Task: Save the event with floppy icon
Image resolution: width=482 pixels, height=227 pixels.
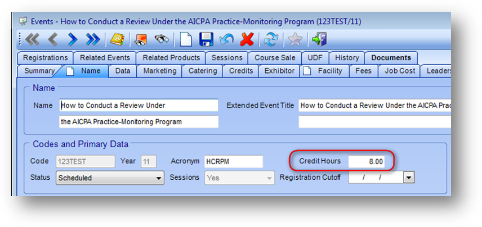Action: pyautogui.click(x=206, y=40)
